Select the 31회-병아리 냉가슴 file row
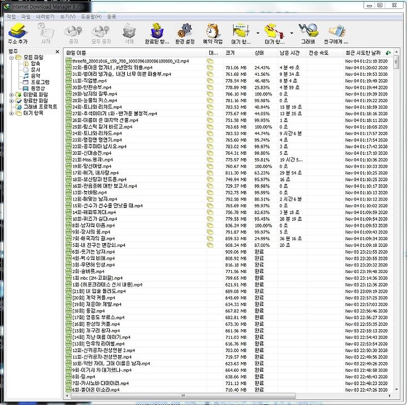Image resolution: width=407 pixels, height=405 pixels. (228, 74)
